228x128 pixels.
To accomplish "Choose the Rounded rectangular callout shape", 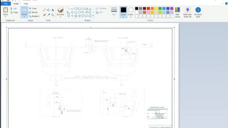I will [x=83, y=16].
